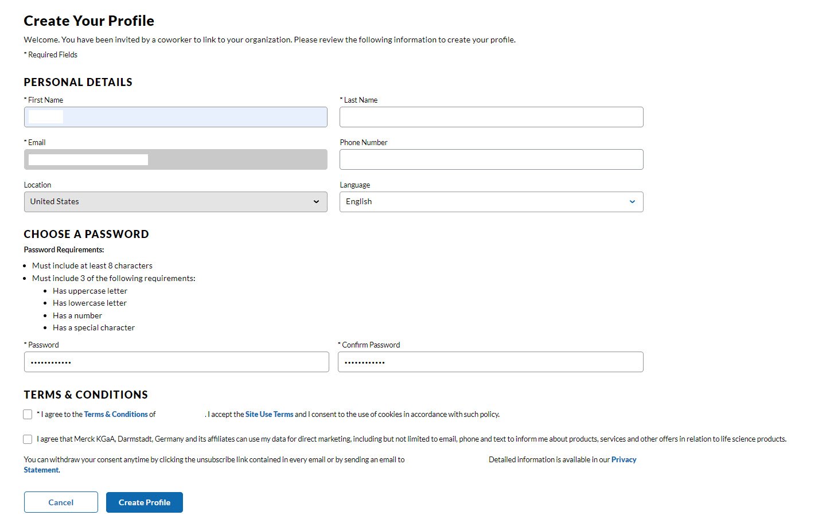Click the Location dropdown chevron arrow

pyautogui.click(x=317, y=202)
